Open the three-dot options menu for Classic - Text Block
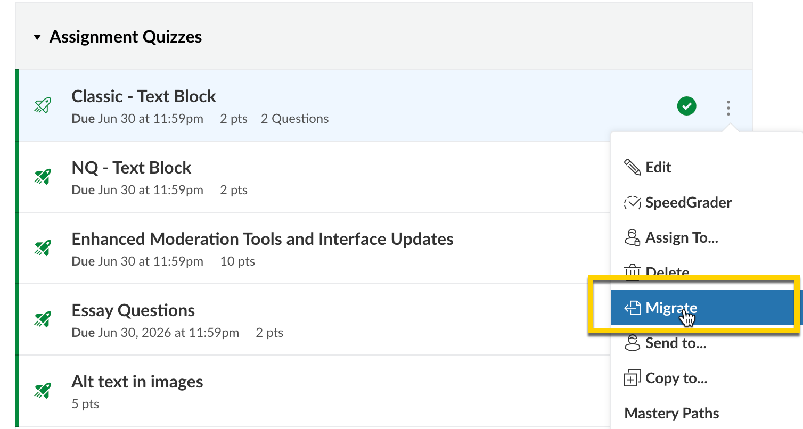This screenshot has height=429, width=803. click(728, 108)
